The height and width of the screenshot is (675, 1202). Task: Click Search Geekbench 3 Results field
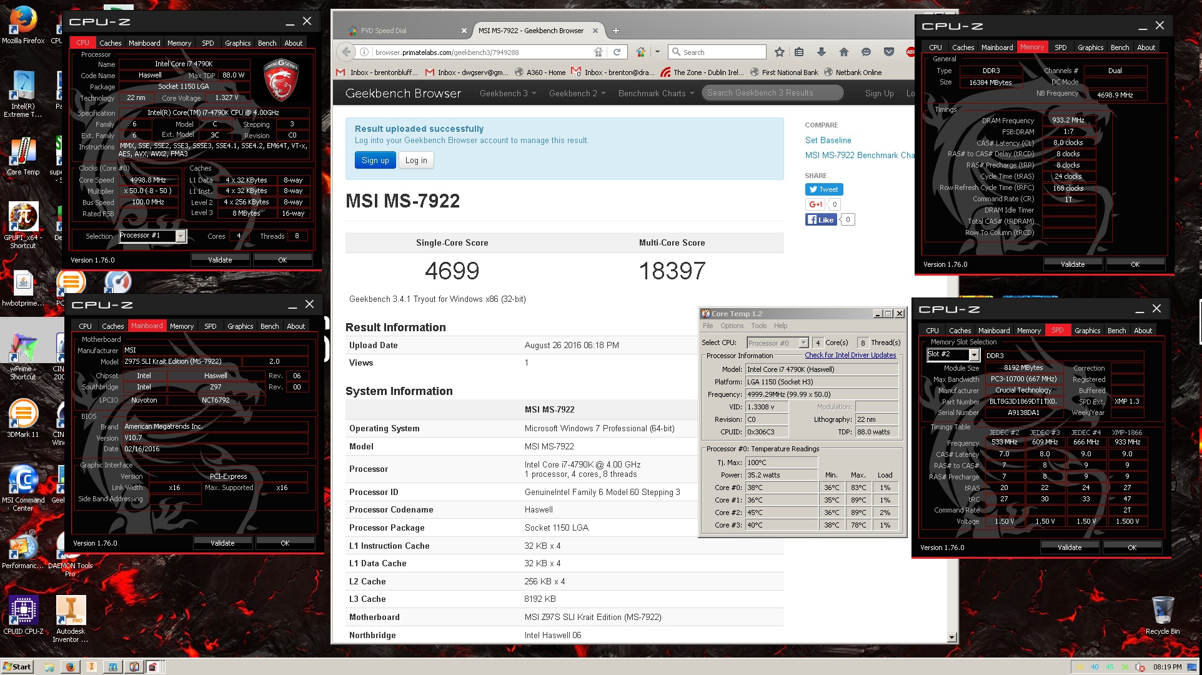(x=772, y=93)
